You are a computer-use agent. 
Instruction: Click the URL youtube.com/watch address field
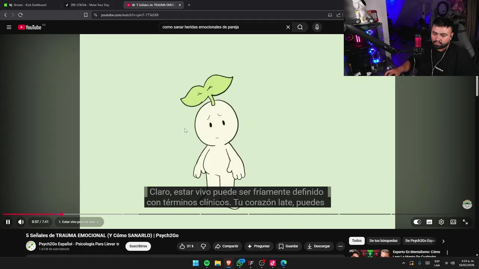130,15
